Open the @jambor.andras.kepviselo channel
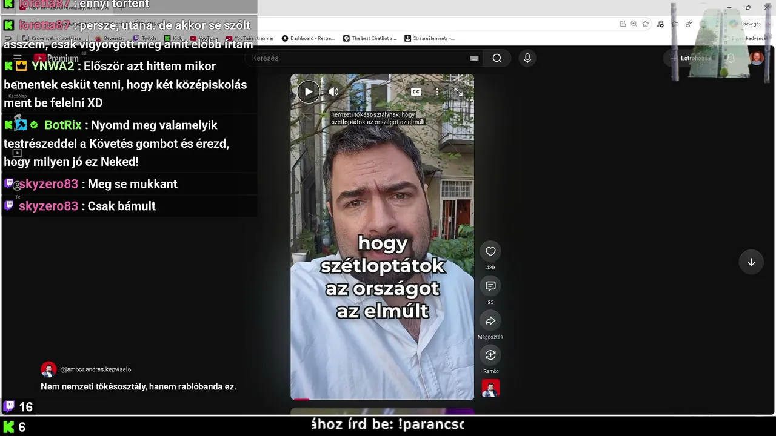Screen dimensions: 776x436 tap(95, 369)
